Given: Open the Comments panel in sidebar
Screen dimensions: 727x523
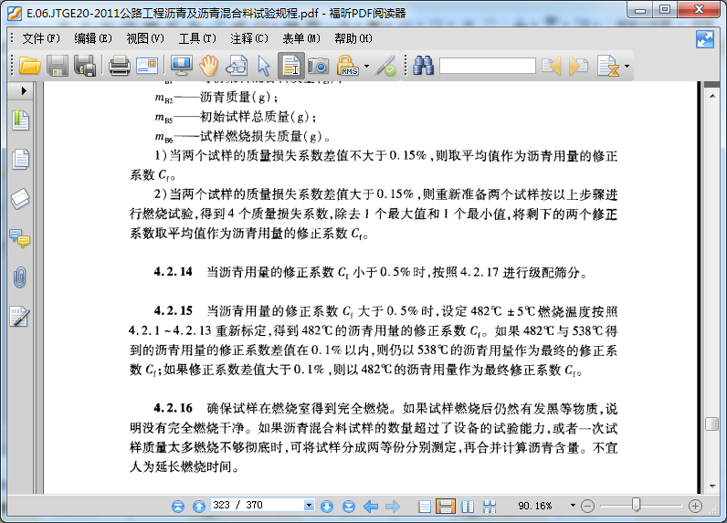Looking at the screenshot, I should pos(19,238).
